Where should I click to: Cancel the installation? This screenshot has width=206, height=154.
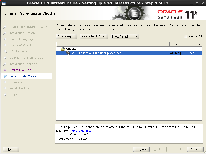tap(195, 149)
